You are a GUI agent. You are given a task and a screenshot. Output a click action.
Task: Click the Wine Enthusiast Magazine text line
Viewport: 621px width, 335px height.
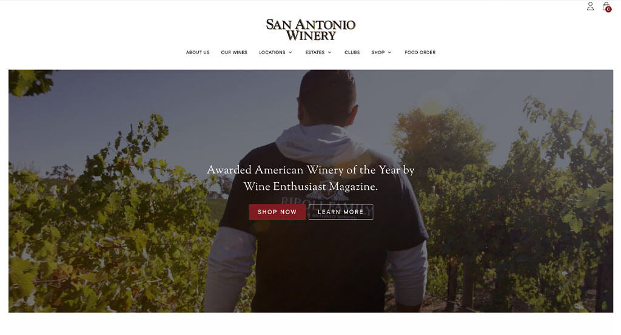pos(310,186)
